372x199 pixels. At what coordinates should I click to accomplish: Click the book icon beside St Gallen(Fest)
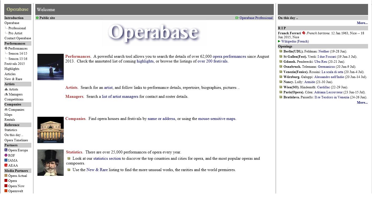281,56
